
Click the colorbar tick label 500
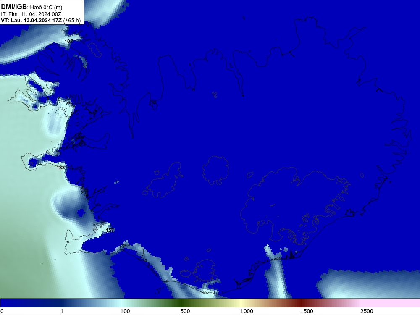pyautogui.click(x=185, y=311)
